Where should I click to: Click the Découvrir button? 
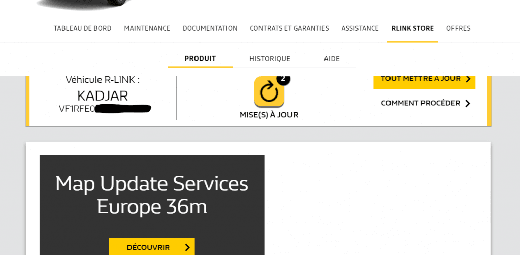[x=151, y=247]
